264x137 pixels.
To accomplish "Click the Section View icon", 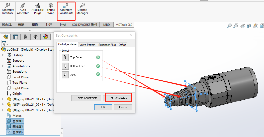I will pos(249,26).
